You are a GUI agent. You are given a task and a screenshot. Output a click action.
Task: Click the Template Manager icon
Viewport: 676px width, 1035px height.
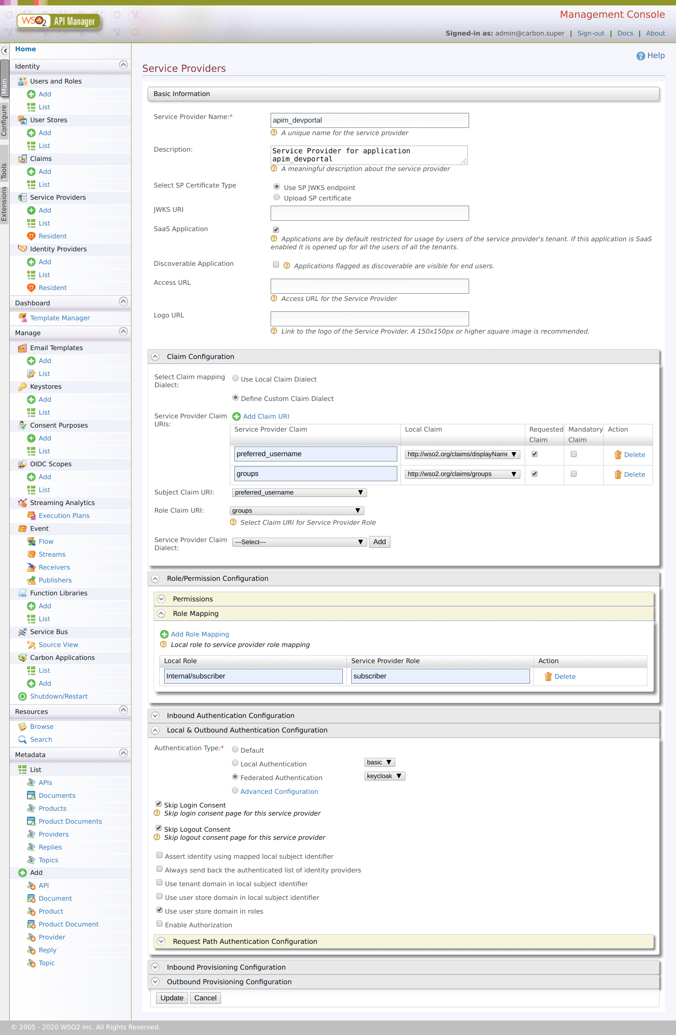[22, 318]
